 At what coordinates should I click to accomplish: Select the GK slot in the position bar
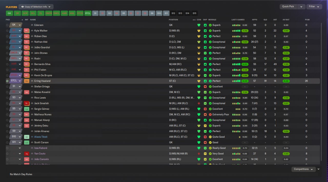click(9, 13)
